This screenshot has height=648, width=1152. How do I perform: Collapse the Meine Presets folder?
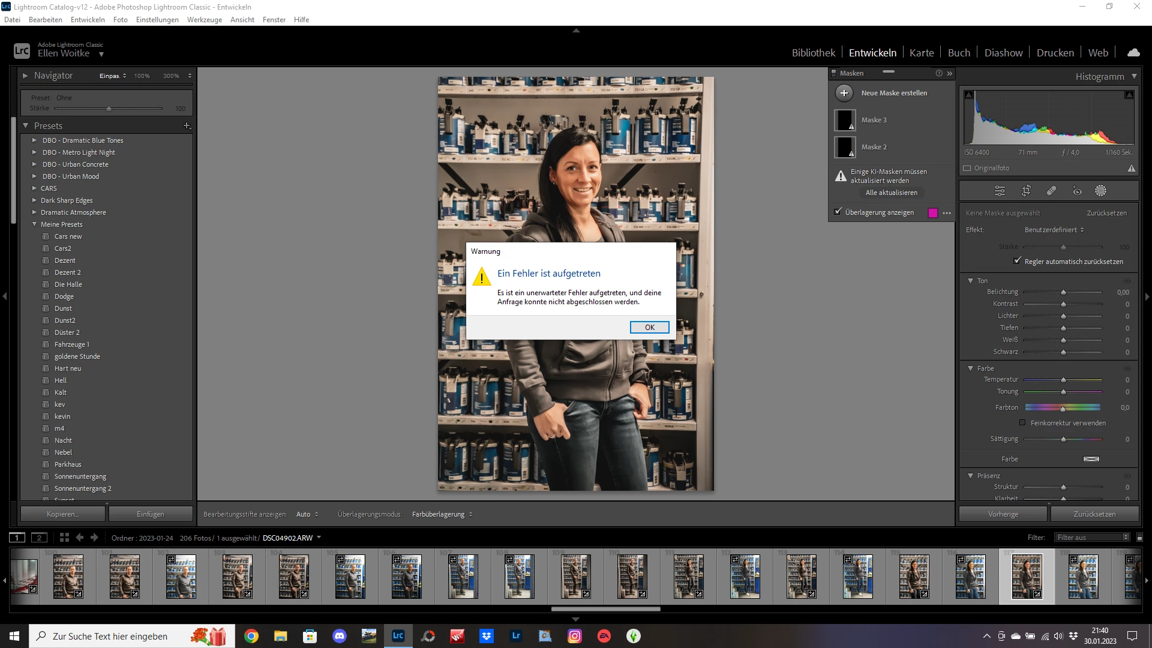(34, 224)
